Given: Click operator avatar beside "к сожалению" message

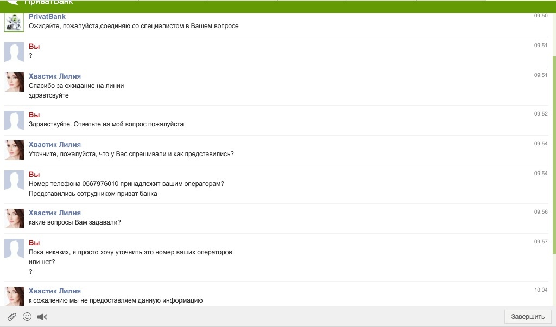Looking at the screenshot, I should coord(14,296).
